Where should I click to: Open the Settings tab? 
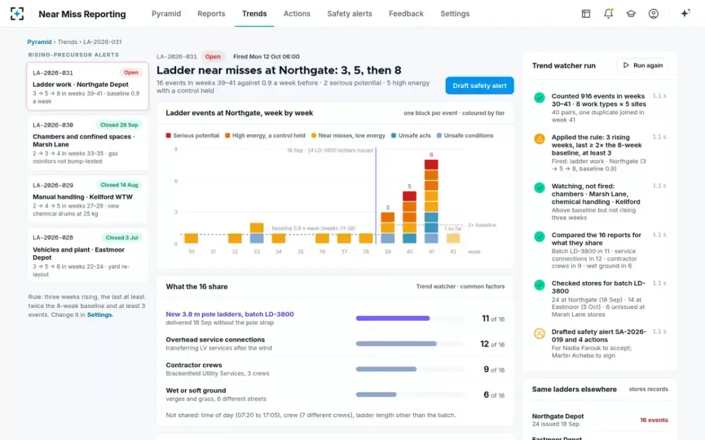point(455,13)
